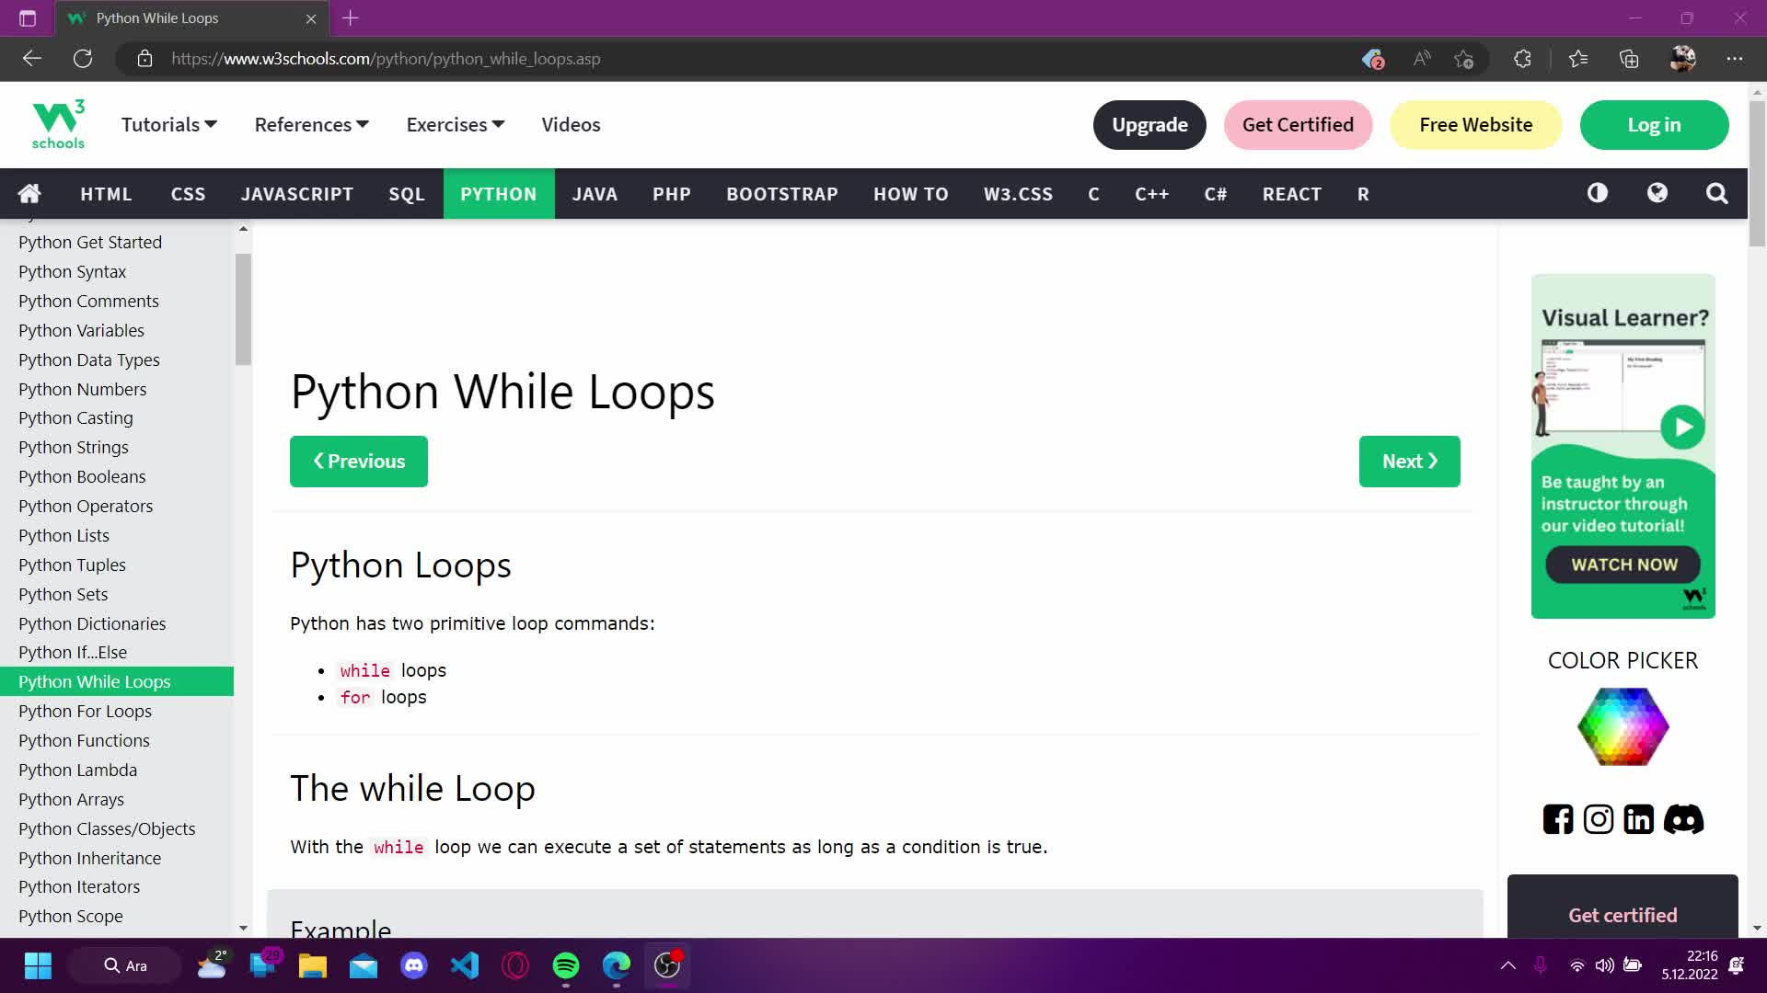The width and height of the screenshot is (1767, 993).
Task: Open Python If...Else in sidebar
Action: pyautogui.click(x=117, y=652)
